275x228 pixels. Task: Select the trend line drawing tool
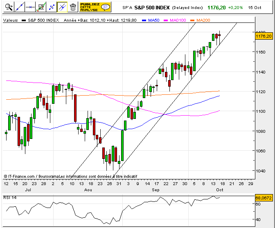tap(19, 7)
